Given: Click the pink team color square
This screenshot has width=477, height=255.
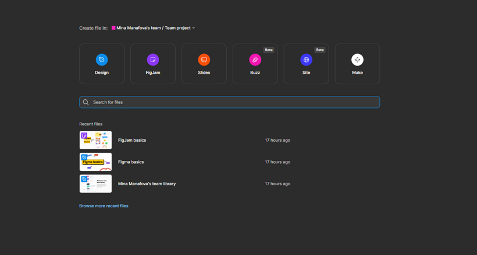Looking at the screenshot, I should pos(113,28).
